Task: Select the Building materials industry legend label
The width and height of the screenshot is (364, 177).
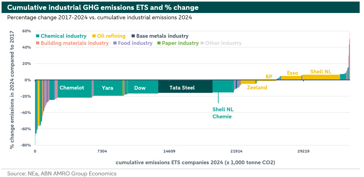Action: pyautogui.click(x=75, y=43)
